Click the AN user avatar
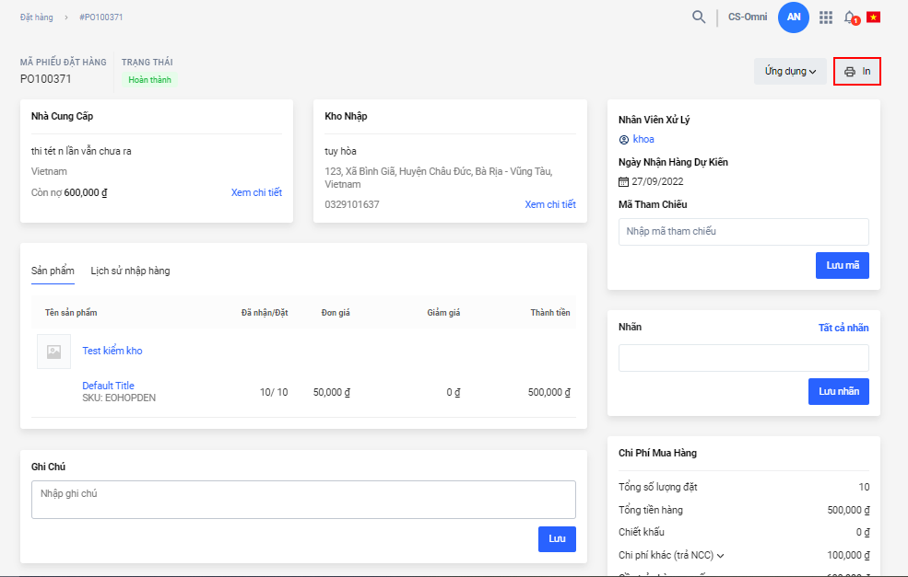The image size is (908, 577). point(793,17)
